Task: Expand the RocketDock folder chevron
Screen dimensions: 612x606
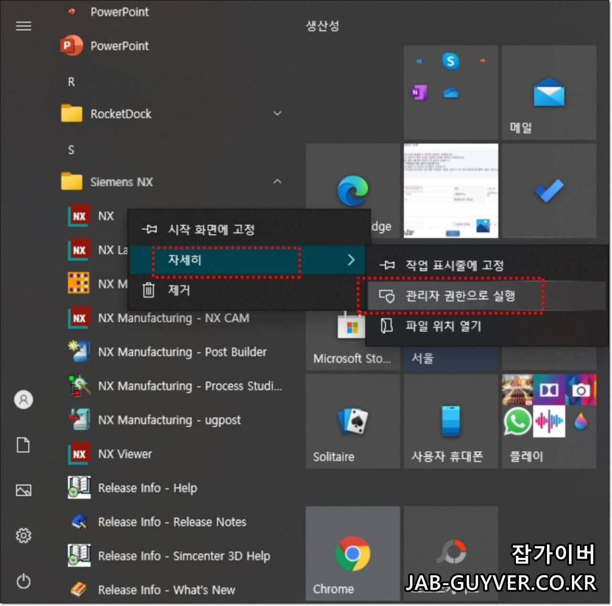Action: click(277, 113)
